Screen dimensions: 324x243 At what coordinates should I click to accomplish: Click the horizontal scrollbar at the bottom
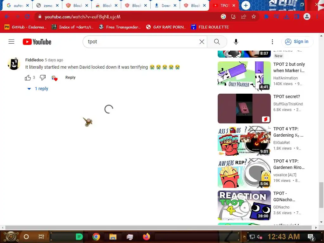(x=158, y=227)
